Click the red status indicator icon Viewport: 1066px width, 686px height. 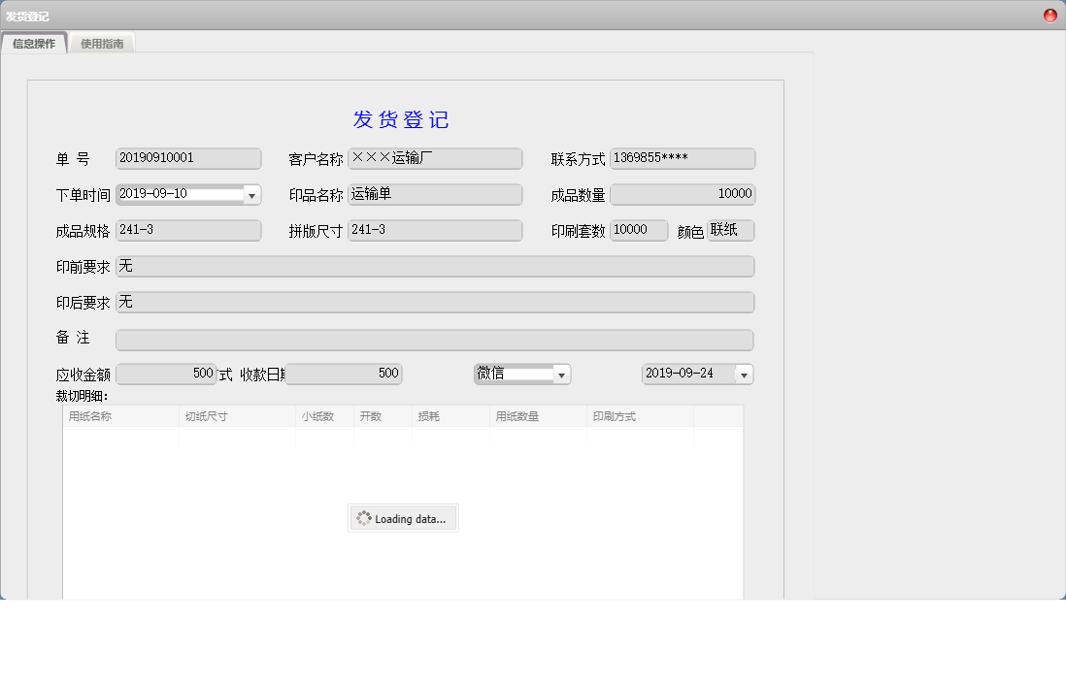pos(1052,15)
